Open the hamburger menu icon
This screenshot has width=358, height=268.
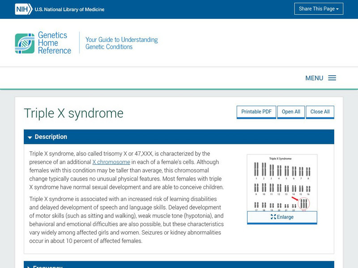point(332,78)
